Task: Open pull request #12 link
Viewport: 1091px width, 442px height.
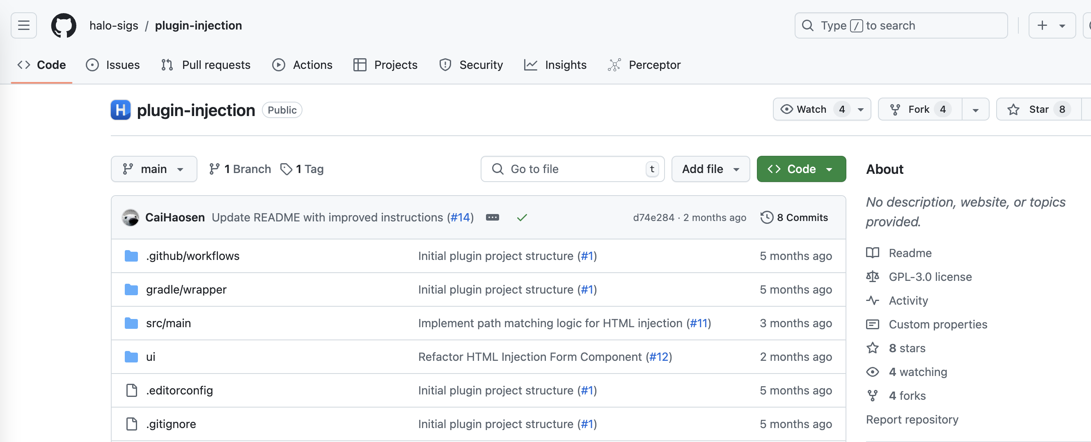Action: (x=658, y=357)
